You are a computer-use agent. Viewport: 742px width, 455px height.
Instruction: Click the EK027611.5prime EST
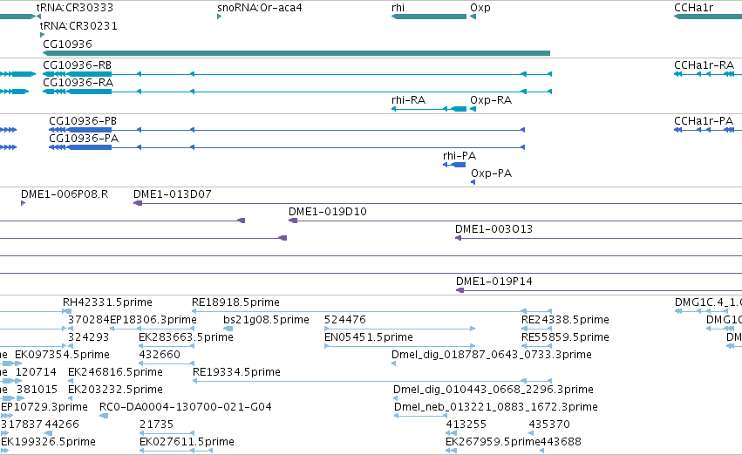(175, 451)
